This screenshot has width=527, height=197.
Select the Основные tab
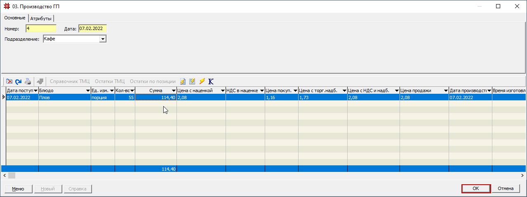point(15,18)
